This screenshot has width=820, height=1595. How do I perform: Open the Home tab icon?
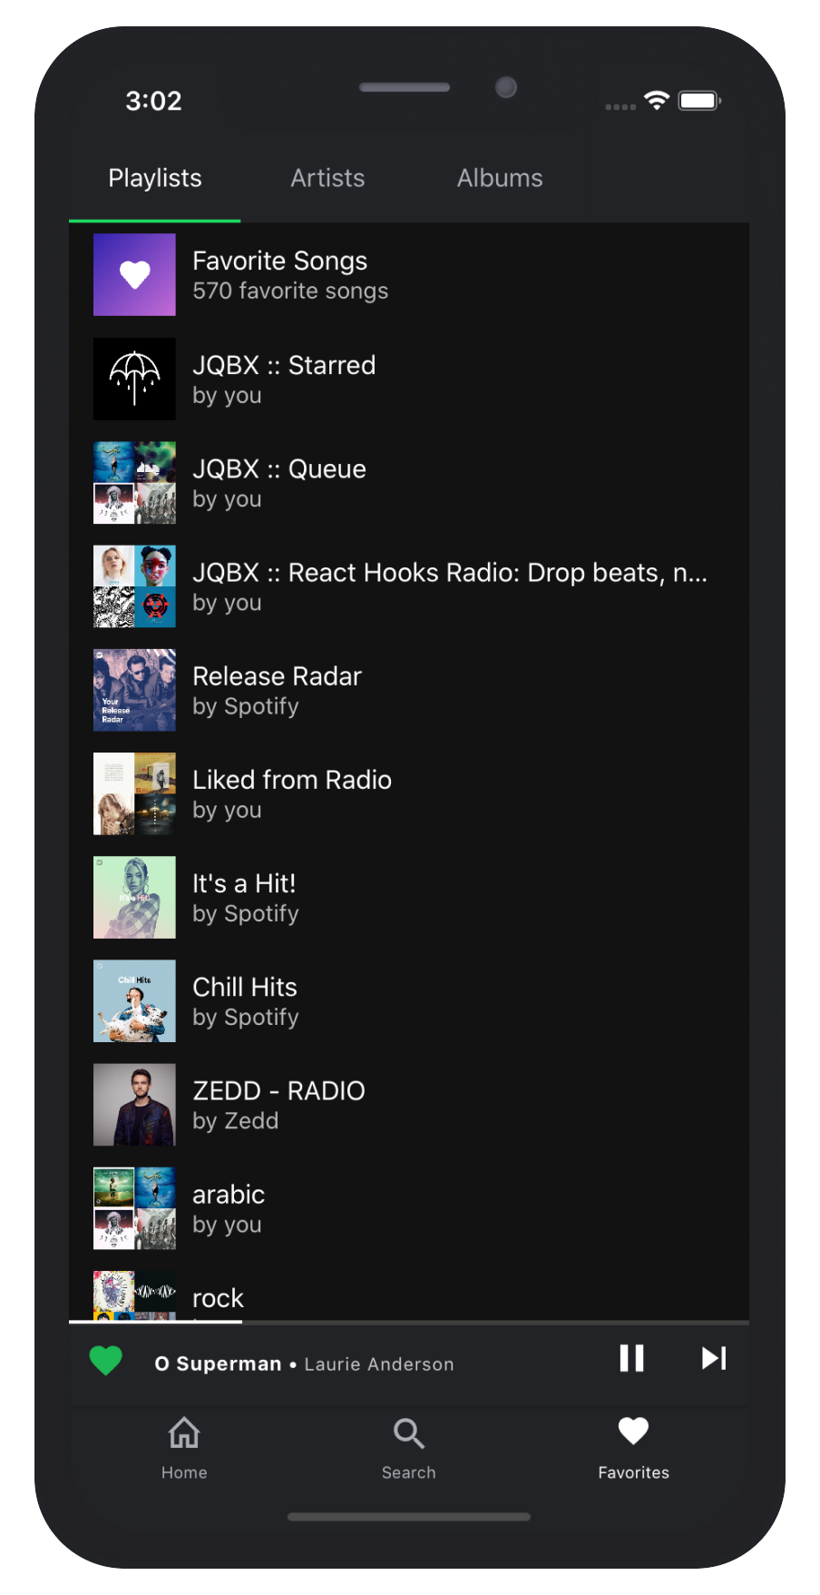[x=184, y=1434]
